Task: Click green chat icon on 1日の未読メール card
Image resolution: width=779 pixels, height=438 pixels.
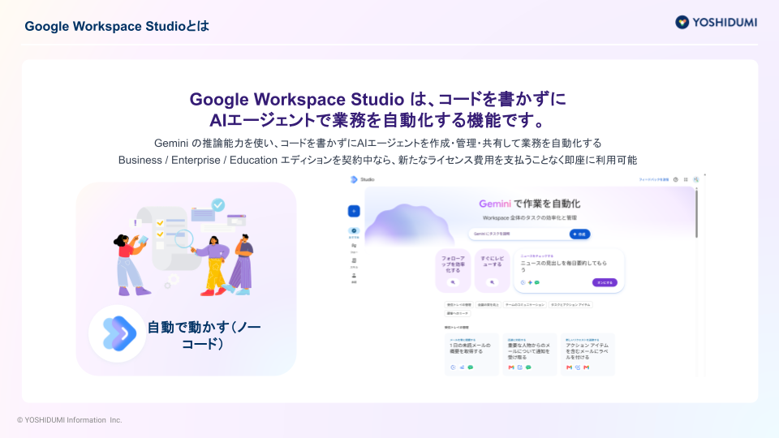Action: click(x=471, y=367)
